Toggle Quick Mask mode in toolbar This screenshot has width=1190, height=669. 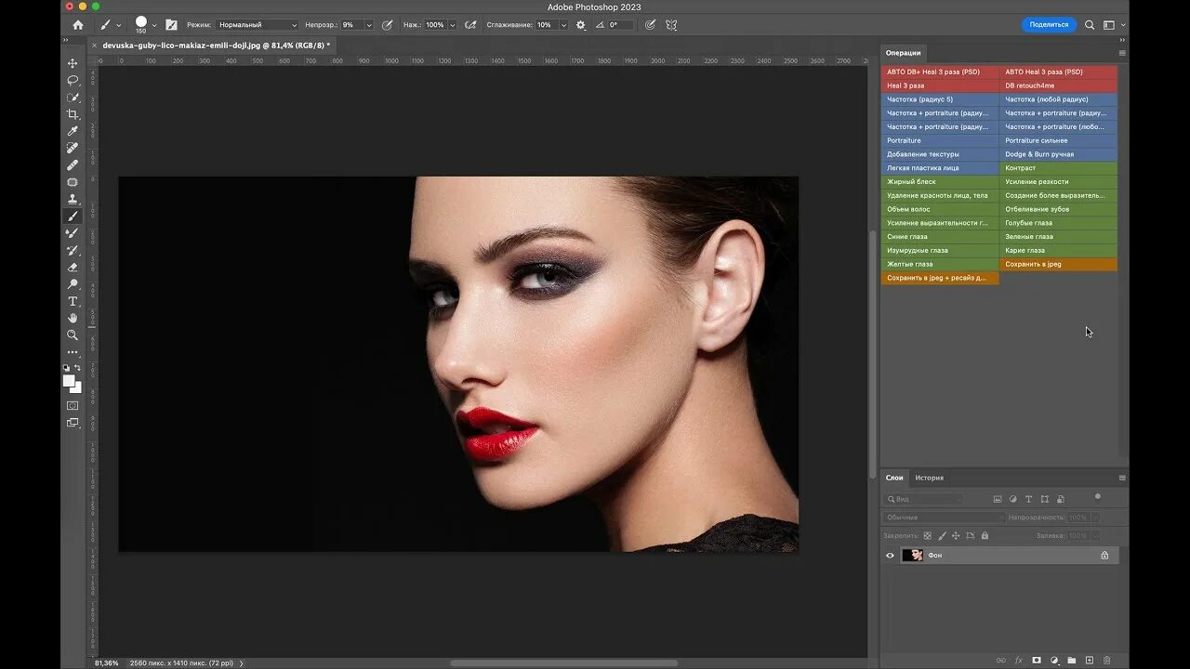(x=73, y=405)
